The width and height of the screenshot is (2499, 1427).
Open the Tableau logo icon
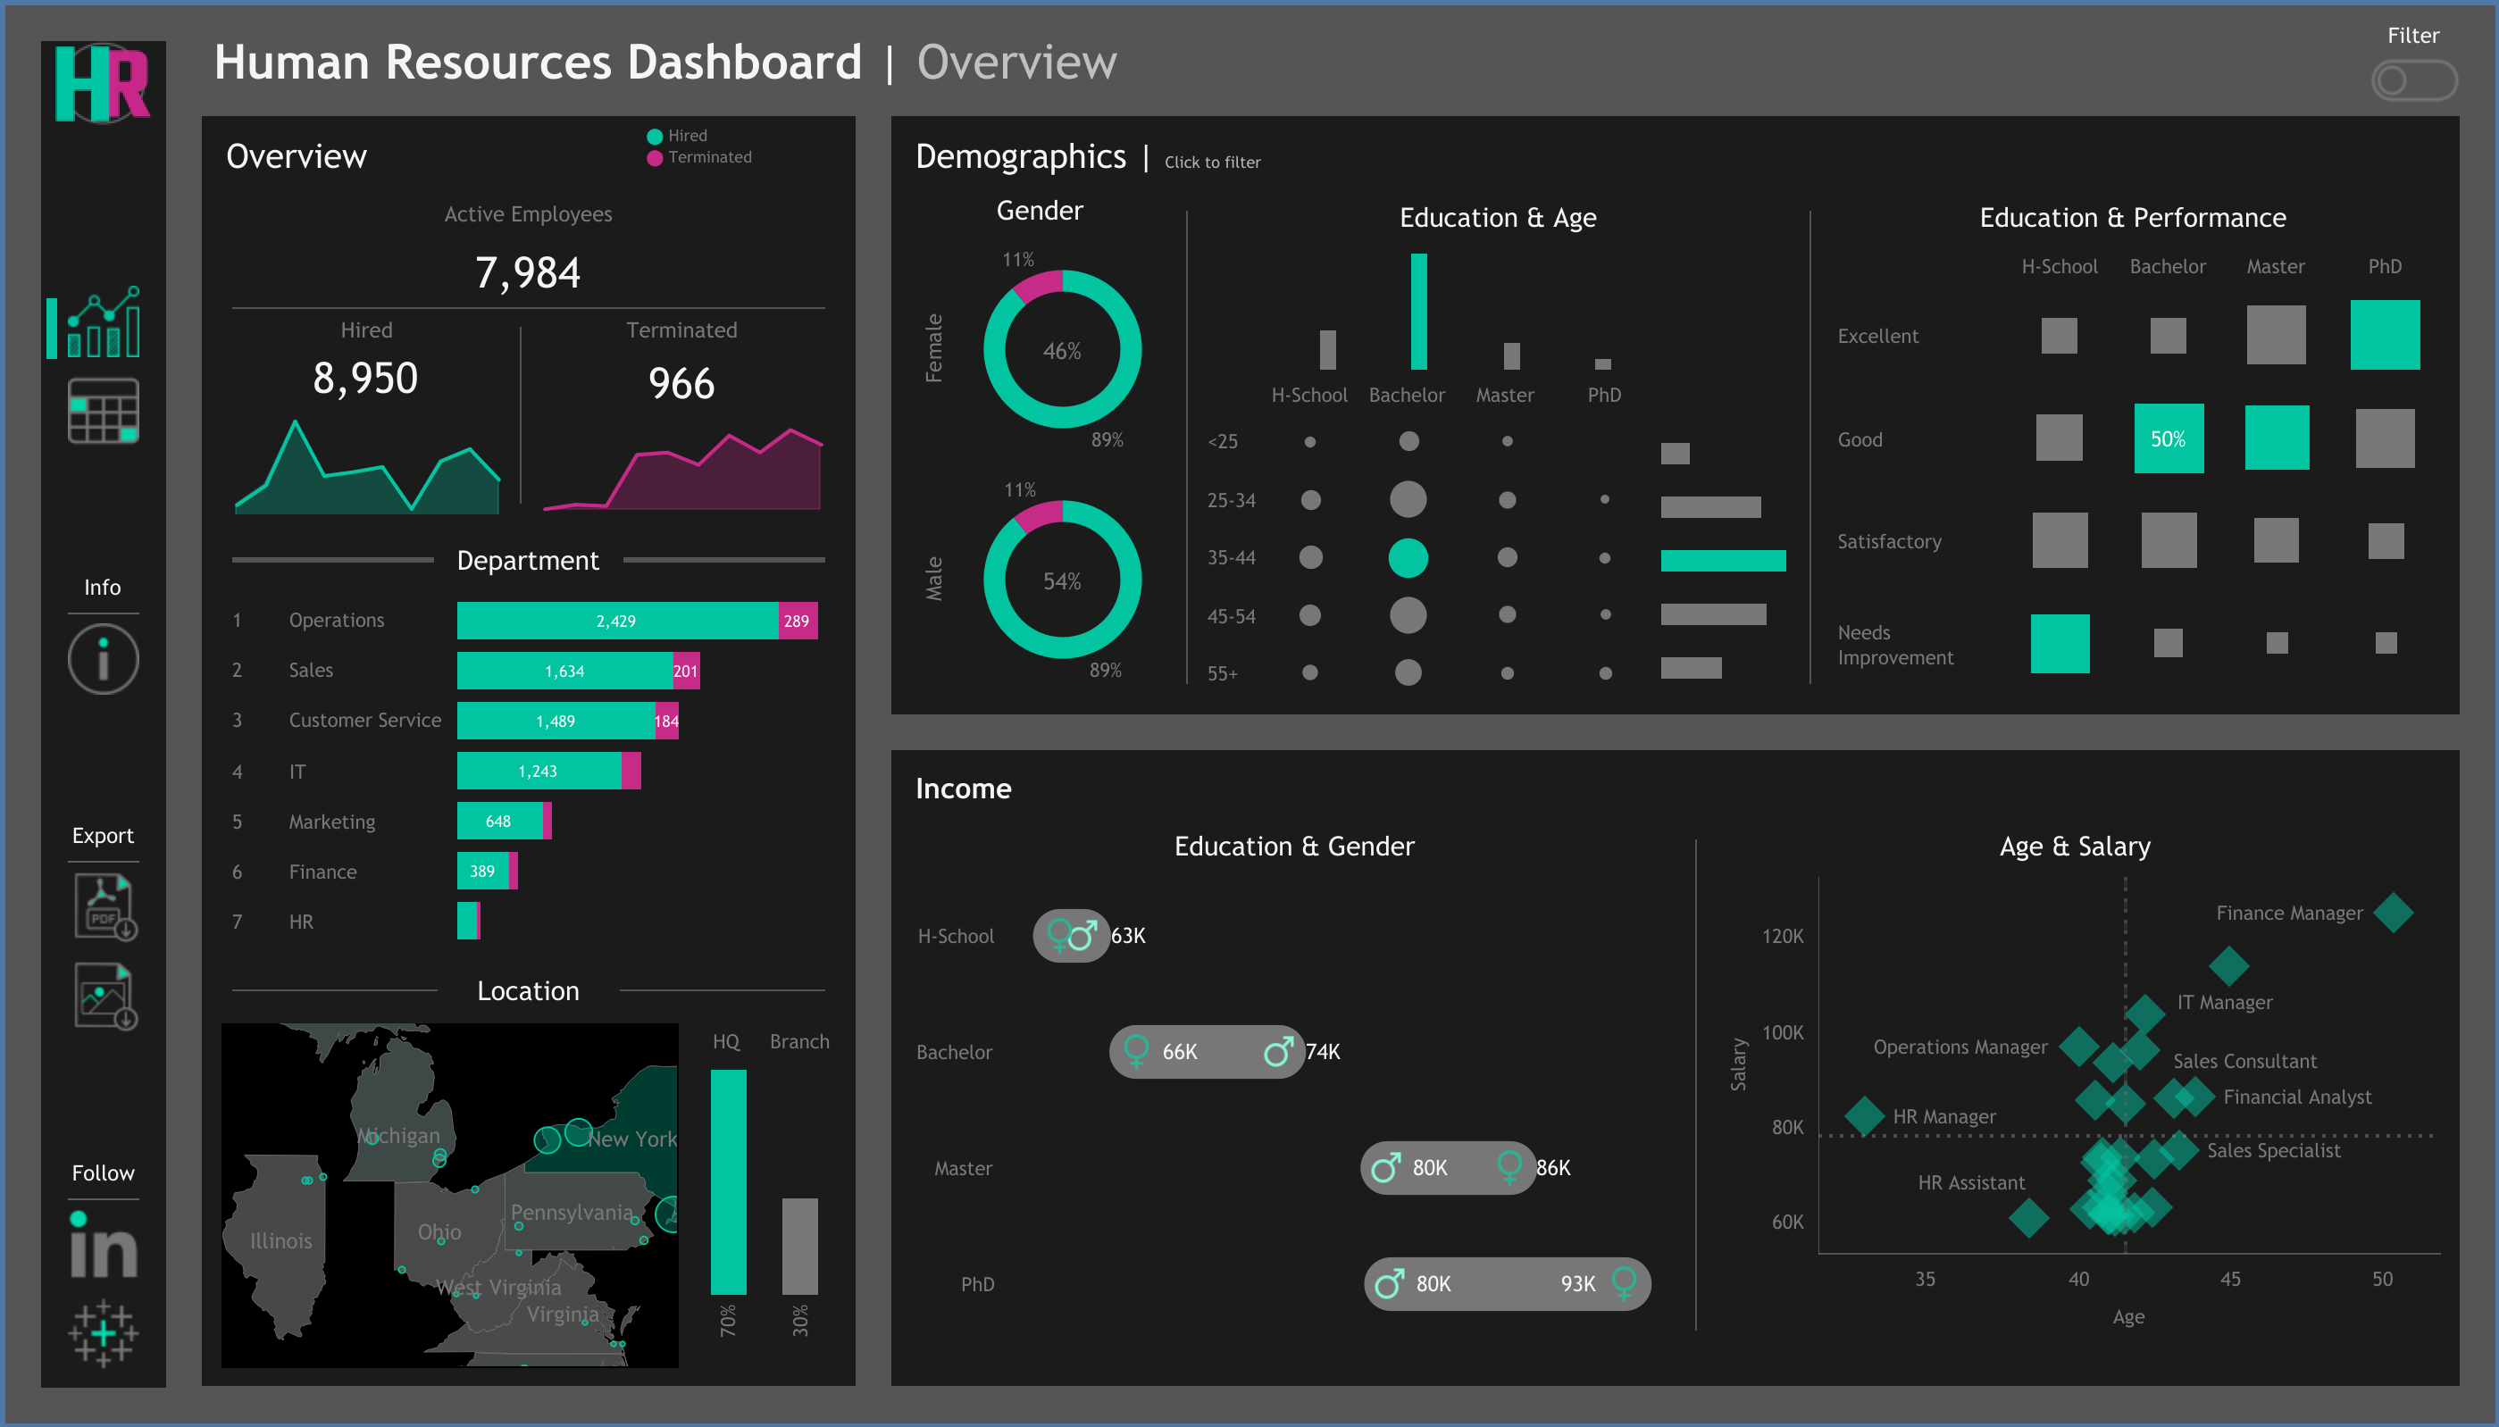(x=103, y=1334)
